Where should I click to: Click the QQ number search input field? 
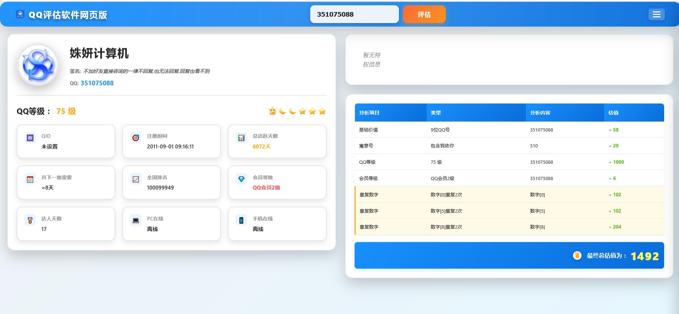354,15
